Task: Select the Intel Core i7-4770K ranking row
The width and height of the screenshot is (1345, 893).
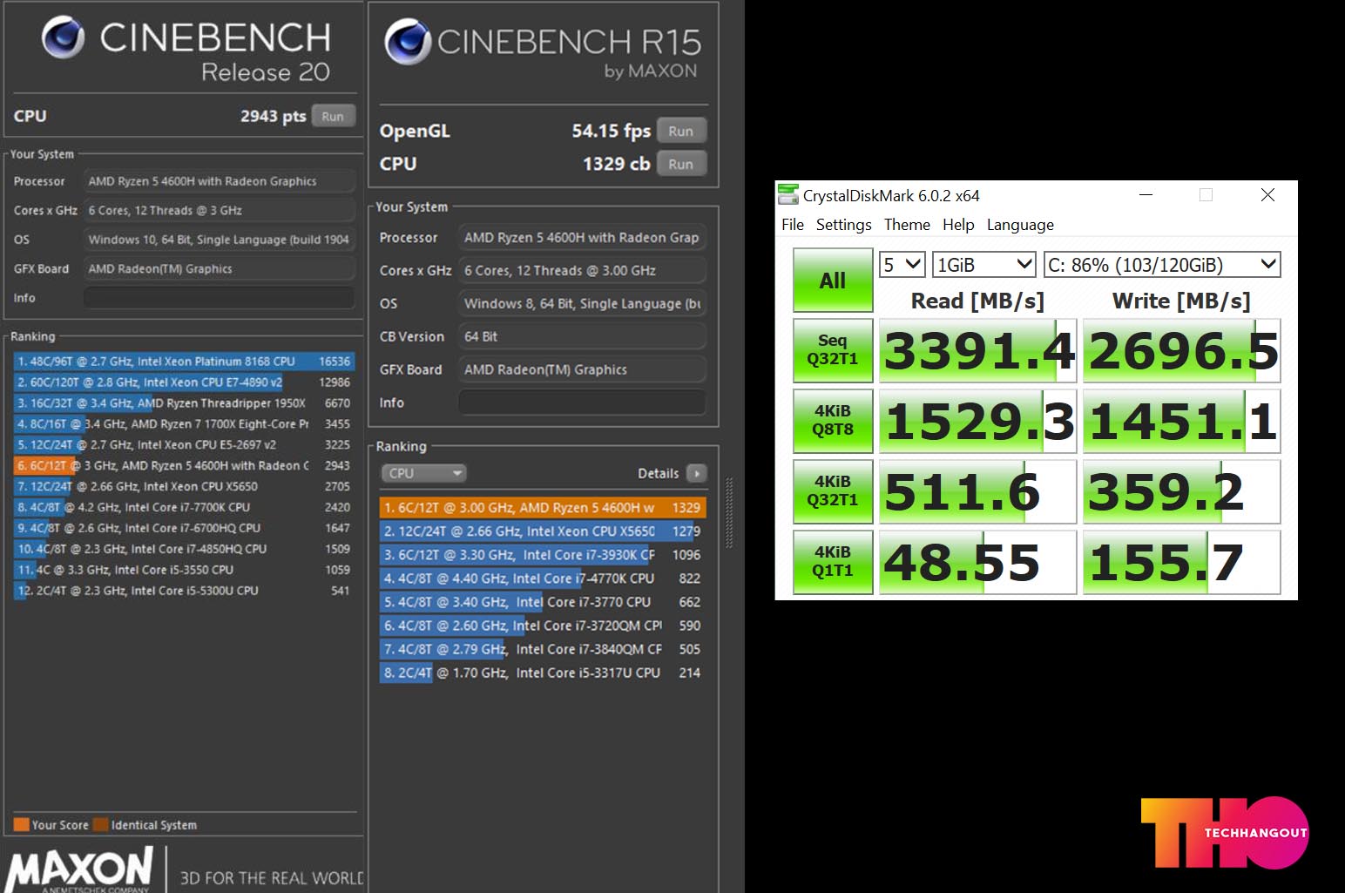Action: (x=543, y=578)
